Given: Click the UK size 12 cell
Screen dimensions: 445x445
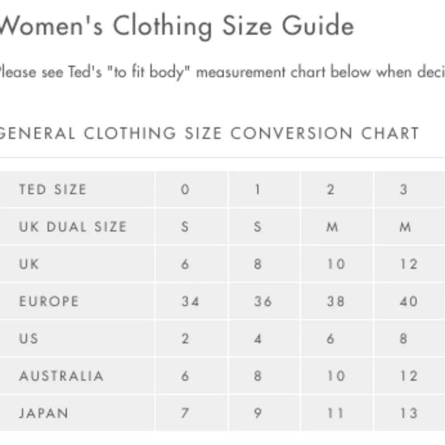Looking at the screenshot, I should click(408, 264).
